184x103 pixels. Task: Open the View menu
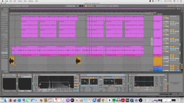pos(25,1)
